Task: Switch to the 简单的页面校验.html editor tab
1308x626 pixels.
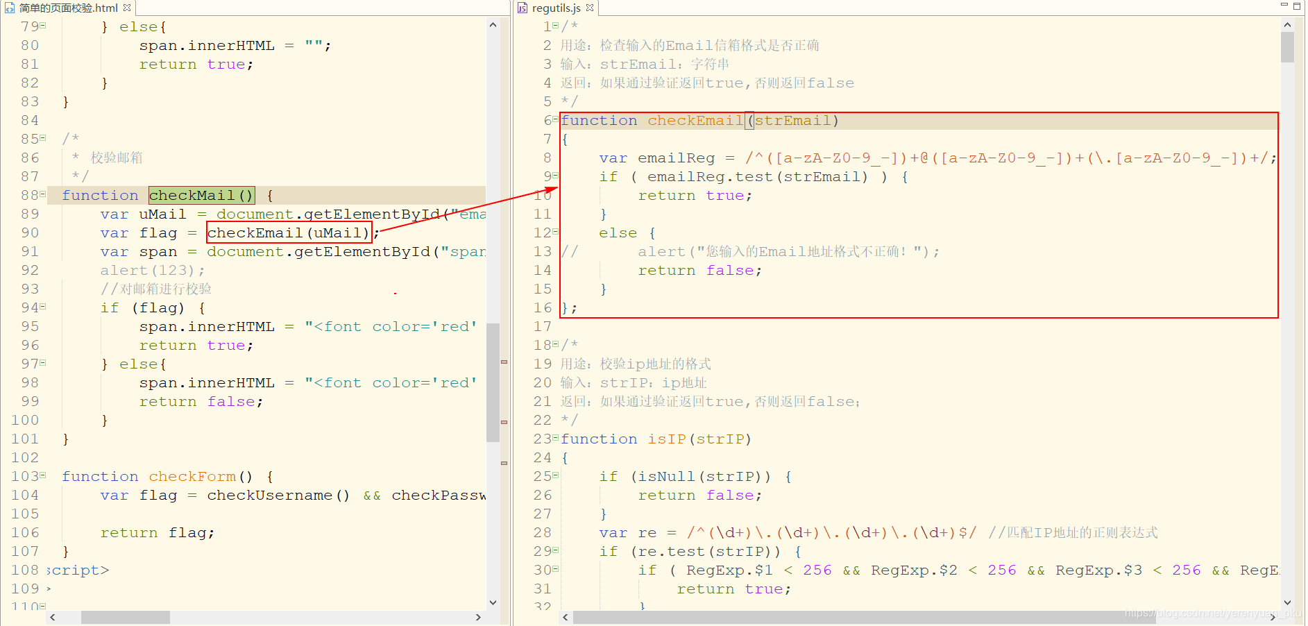Action: click(x=68, y=8)
